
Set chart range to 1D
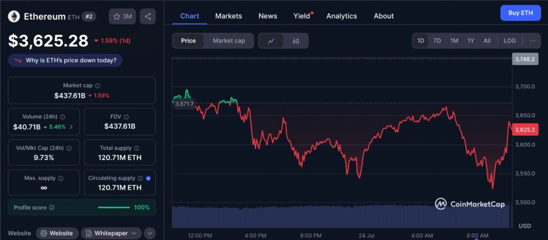[421, 41]
